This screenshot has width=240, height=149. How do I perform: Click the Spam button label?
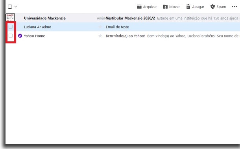click(221, 7)
